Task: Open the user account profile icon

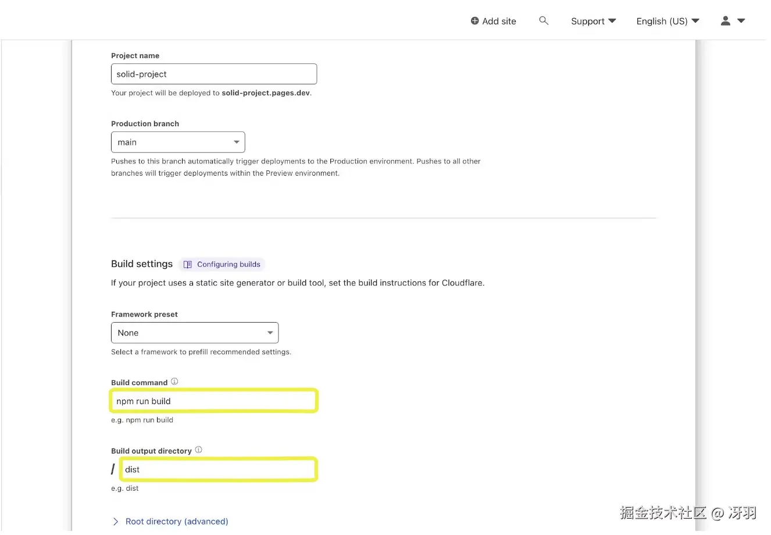Action: pyautogui.click(x=725, y=21)
